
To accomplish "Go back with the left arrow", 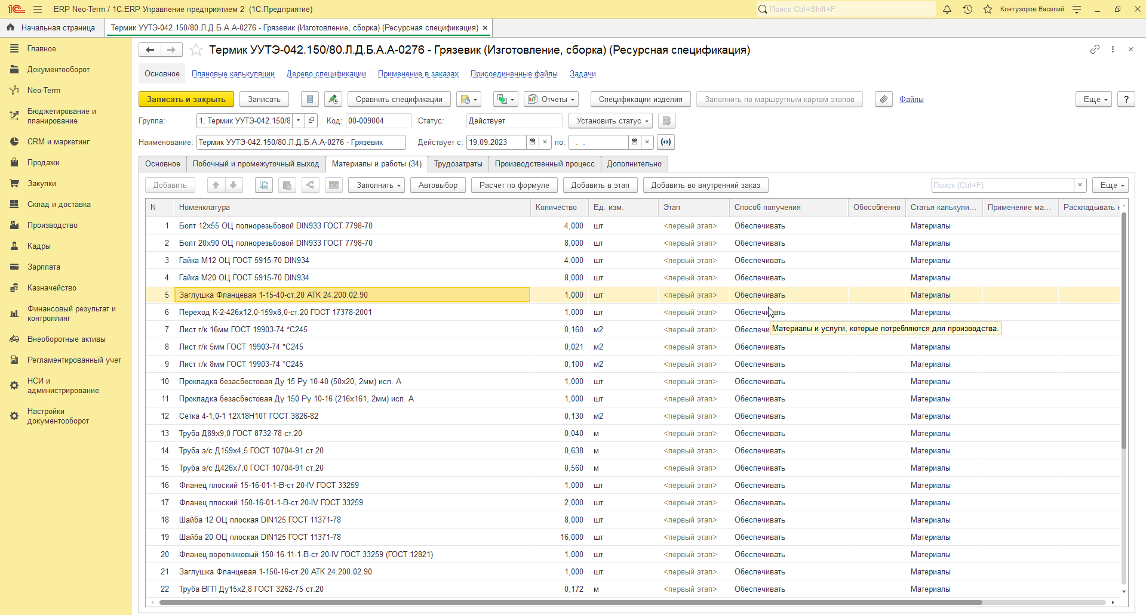I will click(150, 50).
